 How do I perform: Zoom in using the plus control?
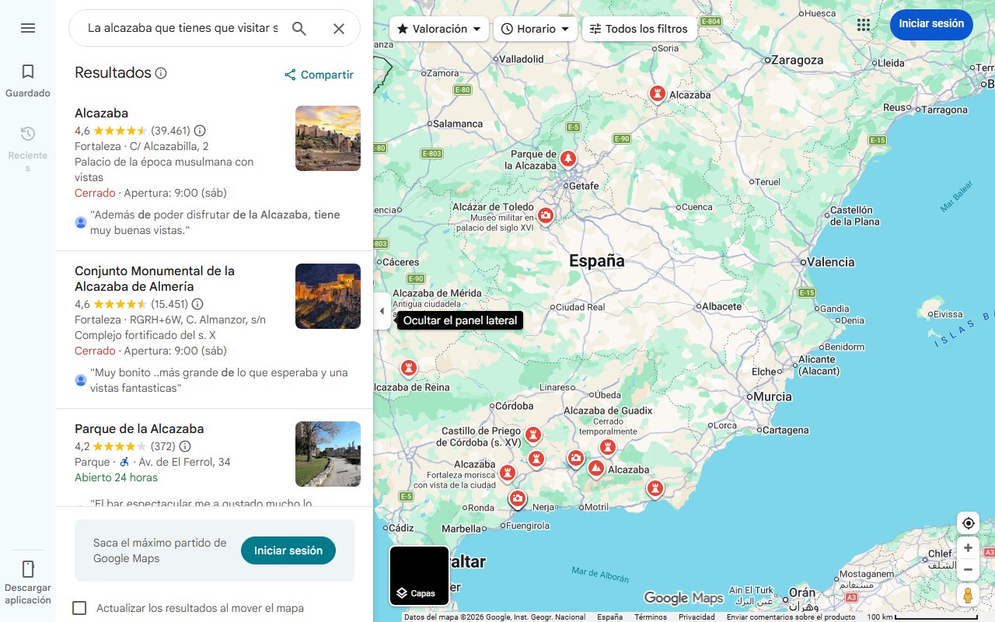tap(968, 547)
